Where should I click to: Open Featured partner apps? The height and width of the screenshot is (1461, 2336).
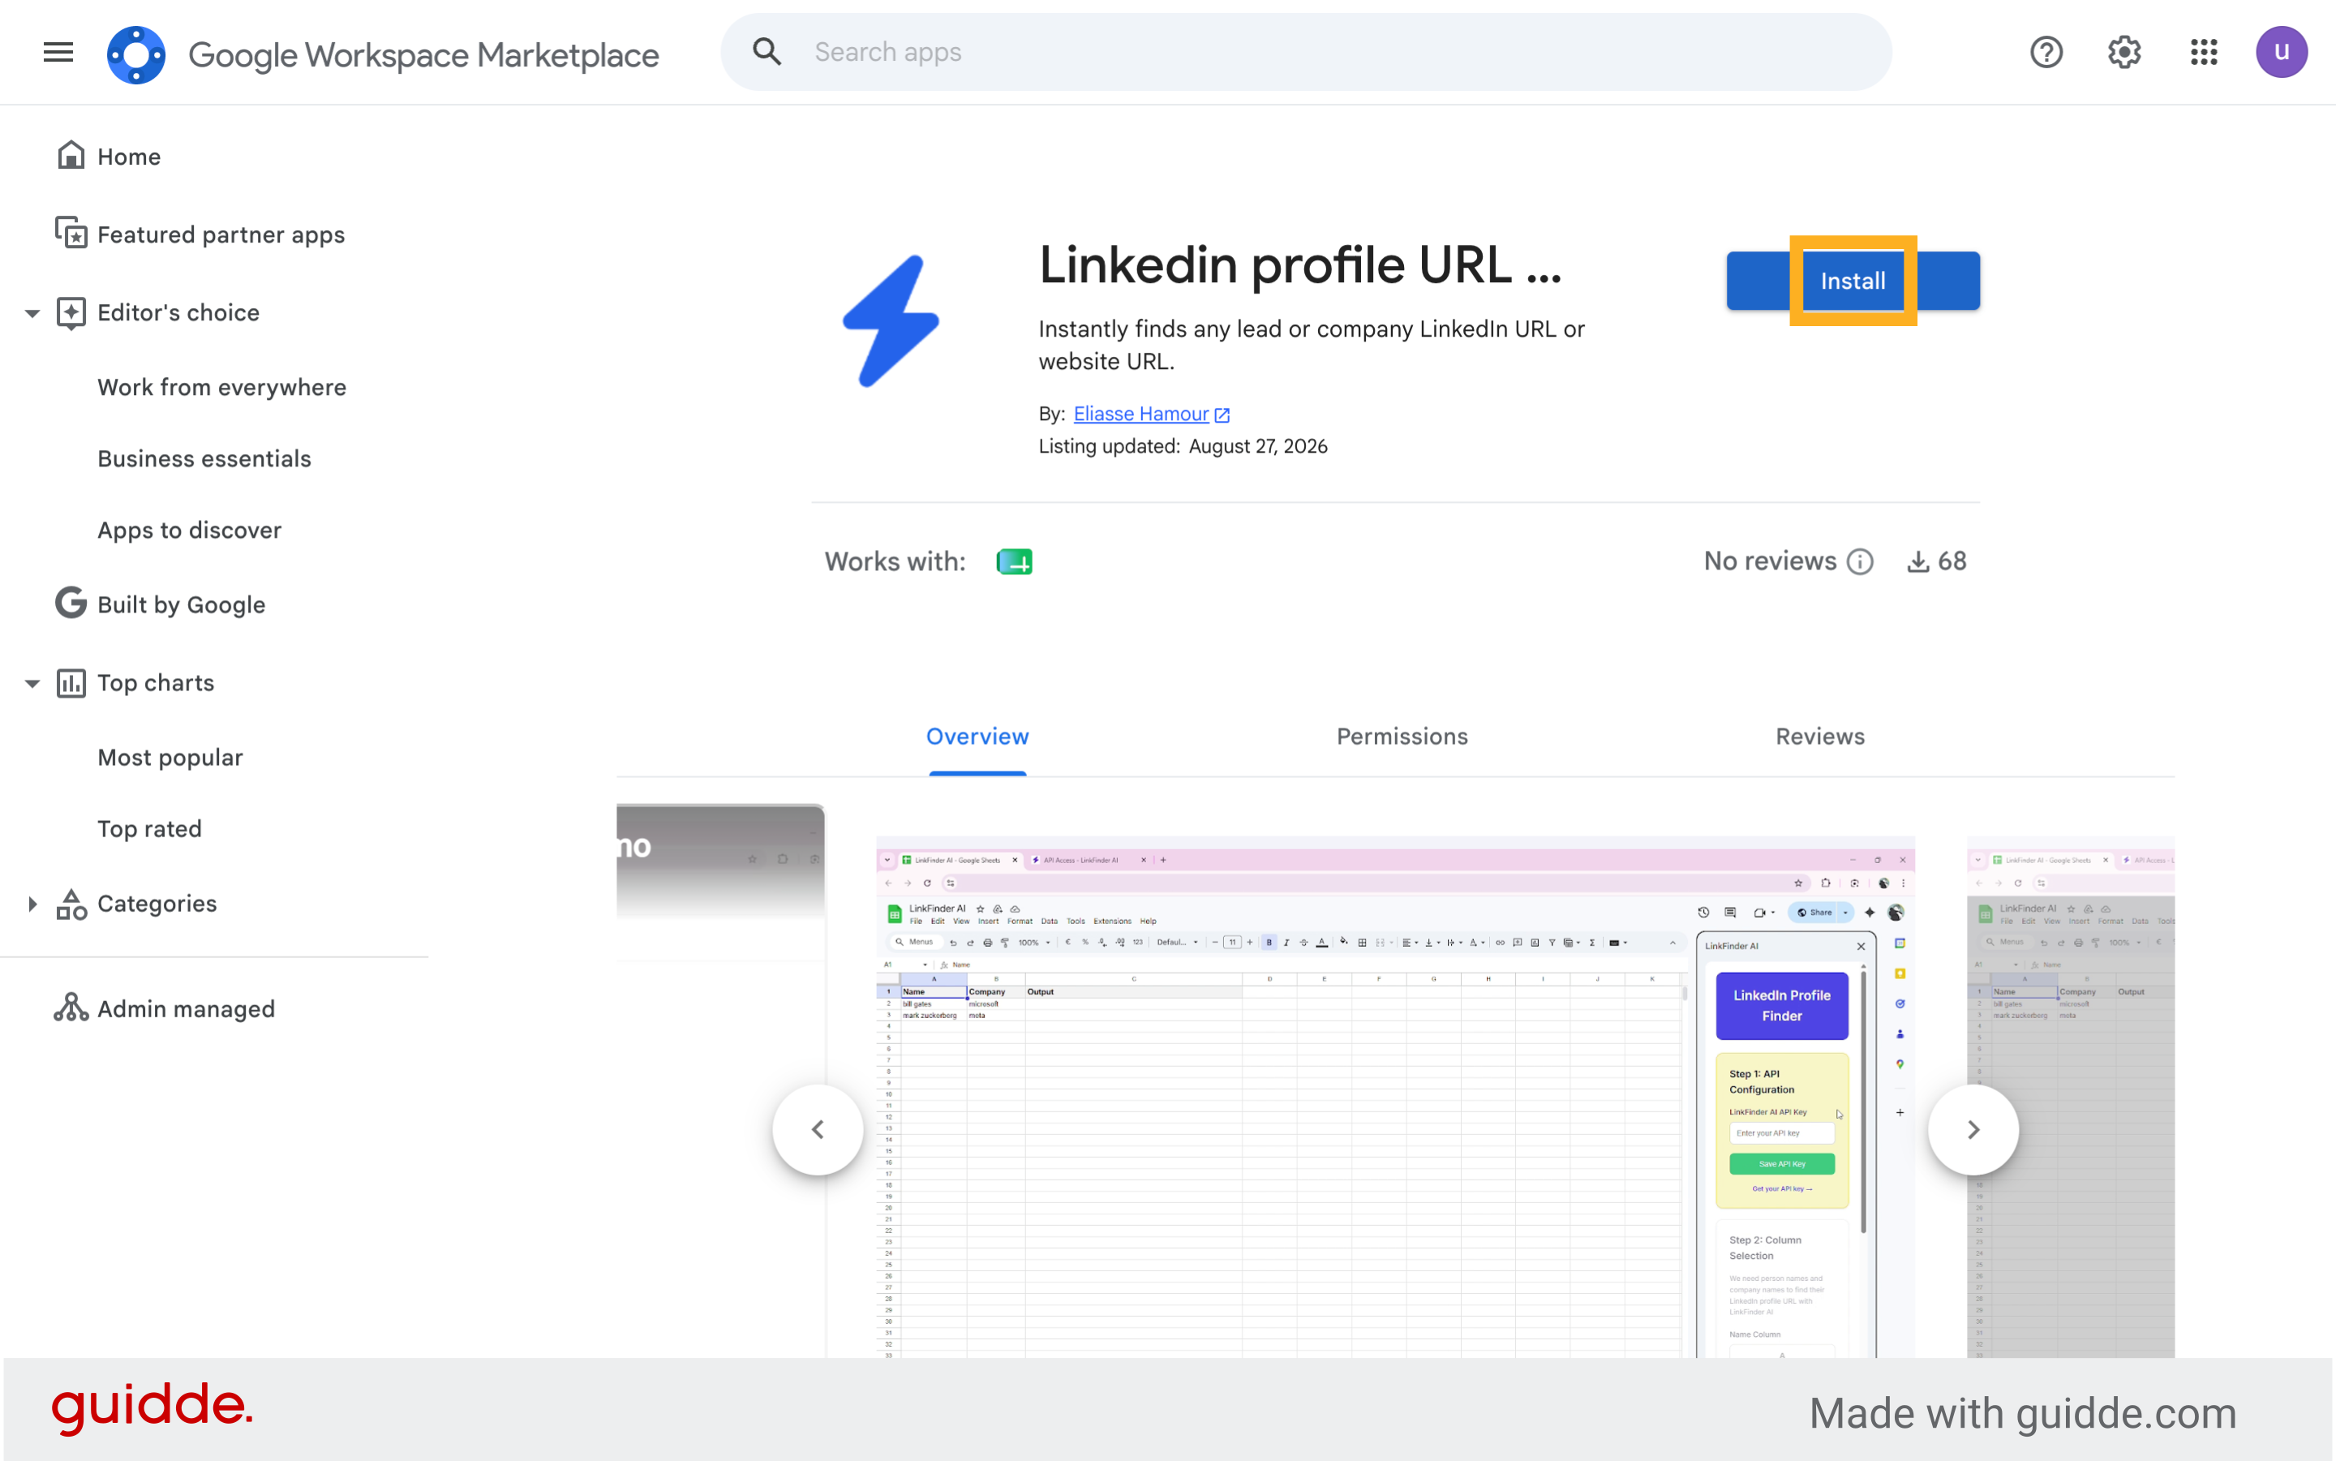[x=221, y=234]
